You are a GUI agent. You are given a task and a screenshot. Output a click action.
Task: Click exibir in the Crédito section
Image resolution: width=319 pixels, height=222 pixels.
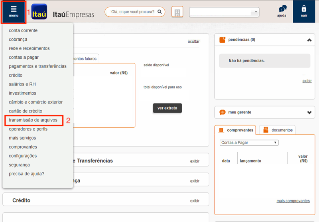(x=195, y=201)
